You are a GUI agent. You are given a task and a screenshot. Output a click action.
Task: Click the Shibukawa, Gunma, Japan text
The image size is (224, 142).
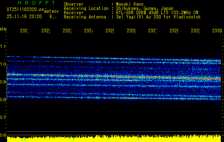145,9
